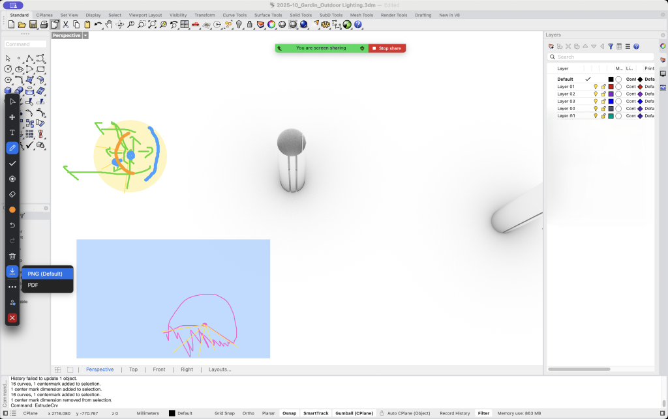Select the text tool in annotation toolbar
Image resolution: width=668 pixels, height=419 pixels.
[12, 132]
